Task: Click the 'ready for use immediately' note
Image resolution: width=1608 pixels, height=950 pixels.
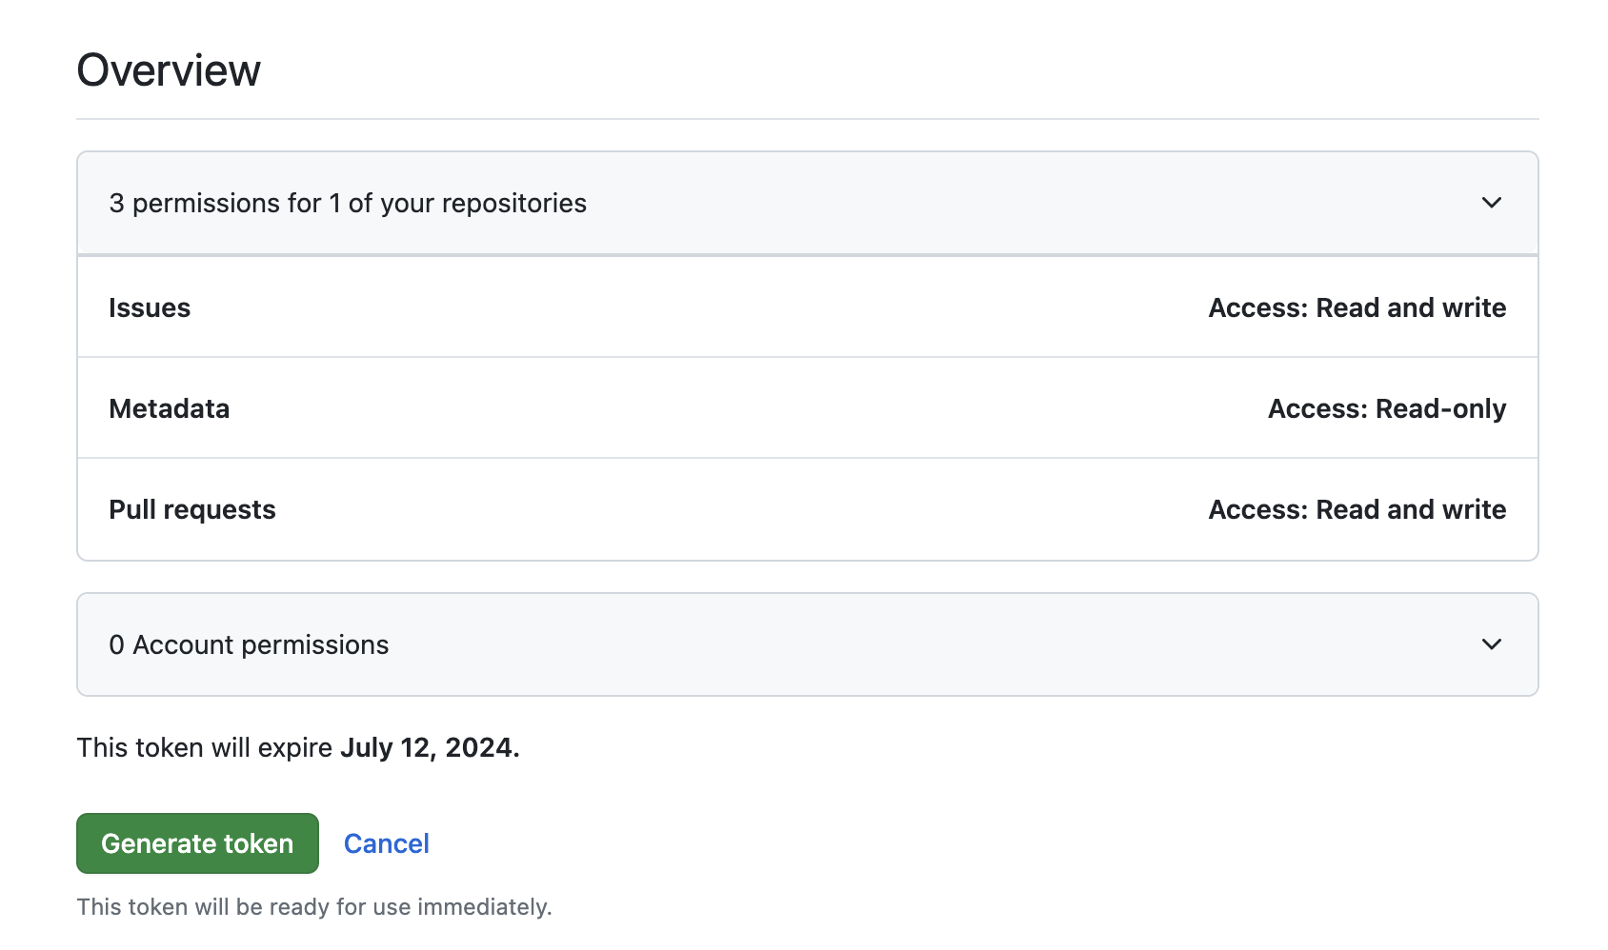Action: tap(314, 906)
